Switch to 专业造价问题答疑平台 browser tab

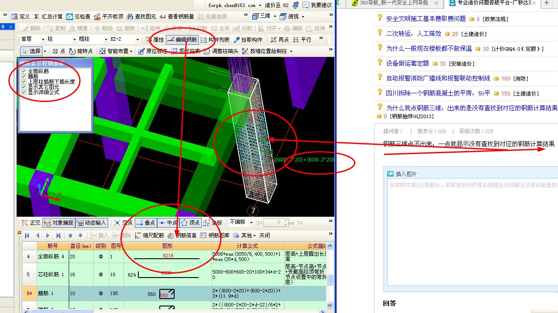(x=492, y=3)
